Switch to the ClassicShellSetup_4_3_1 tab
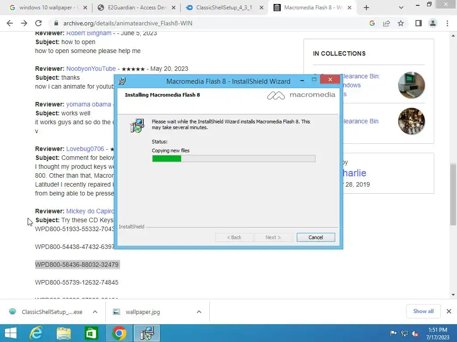Image resolution: width=457 pixels, height=342 pixels. tap(224, 8)
